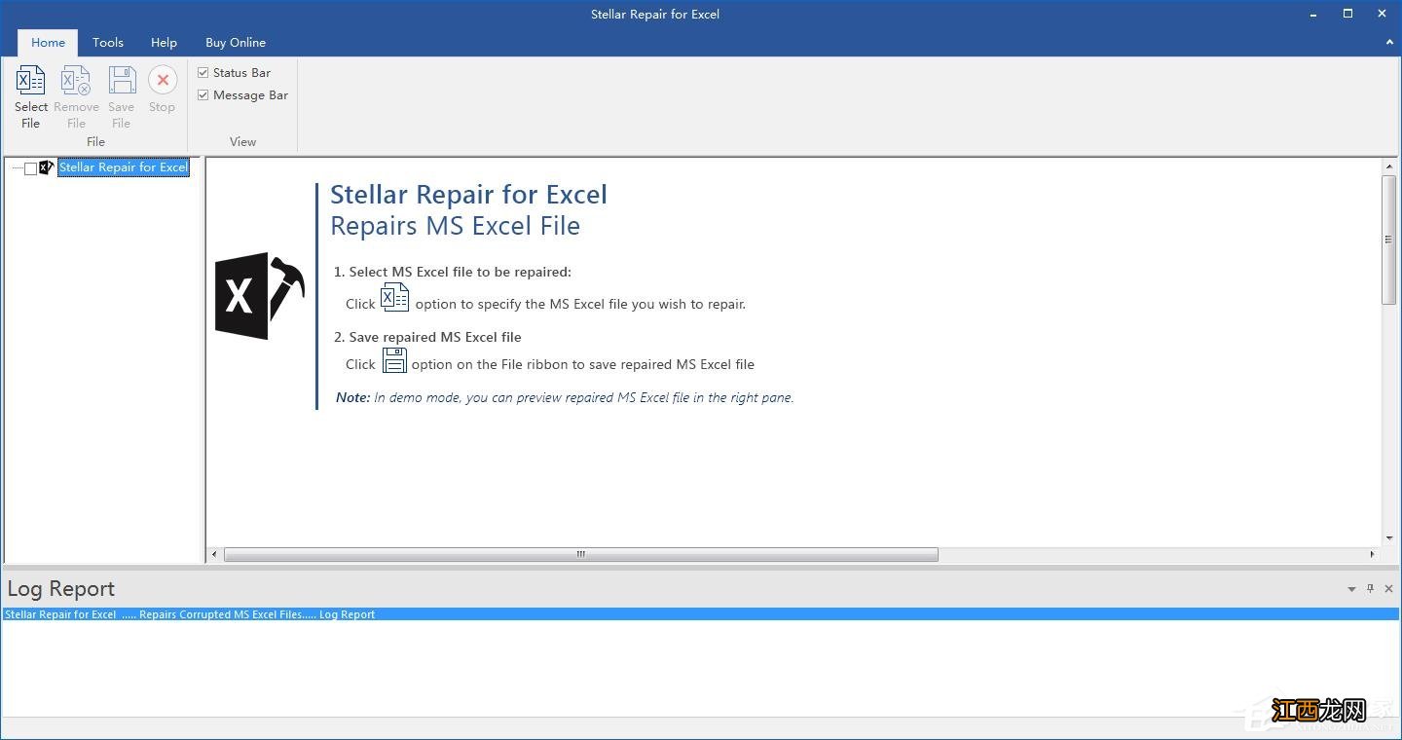Check the box next to tree root
The height and width of the screenshot is (740, 1402).
click(30, 168)
